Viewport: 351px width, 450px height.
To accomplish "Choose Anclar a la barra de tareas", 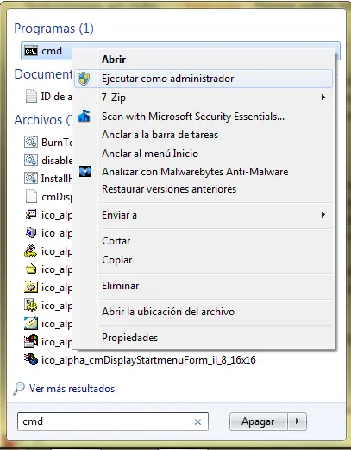I will pos(160,135).
